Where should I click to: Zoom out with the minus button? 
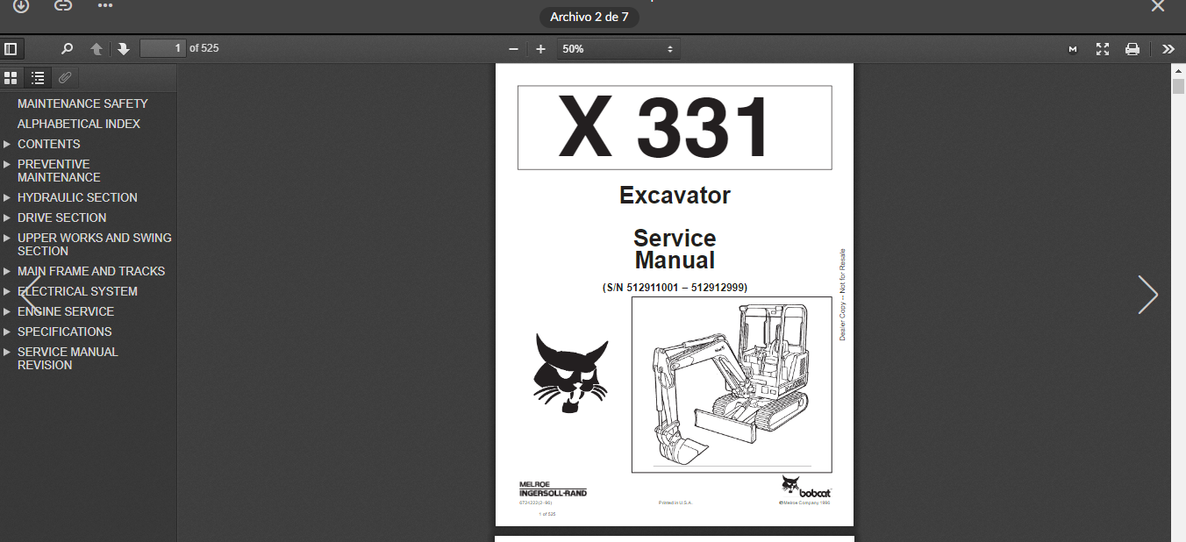click(x=513, y=49)
